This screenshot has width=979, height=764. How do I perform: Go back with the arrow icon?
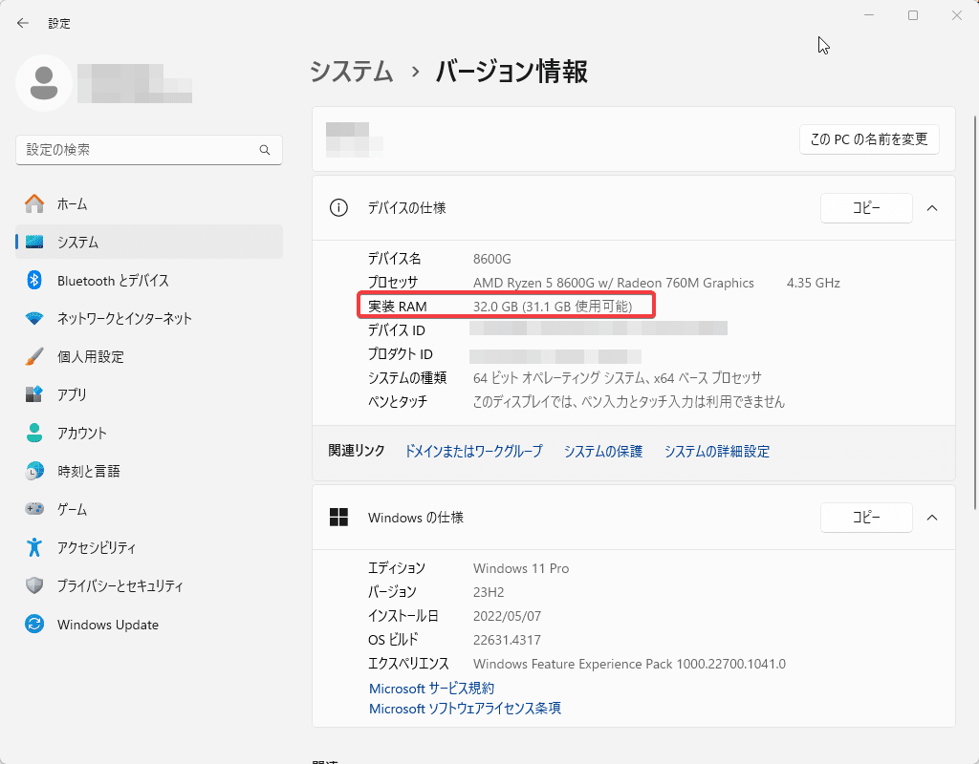click(x=23, y=23)
